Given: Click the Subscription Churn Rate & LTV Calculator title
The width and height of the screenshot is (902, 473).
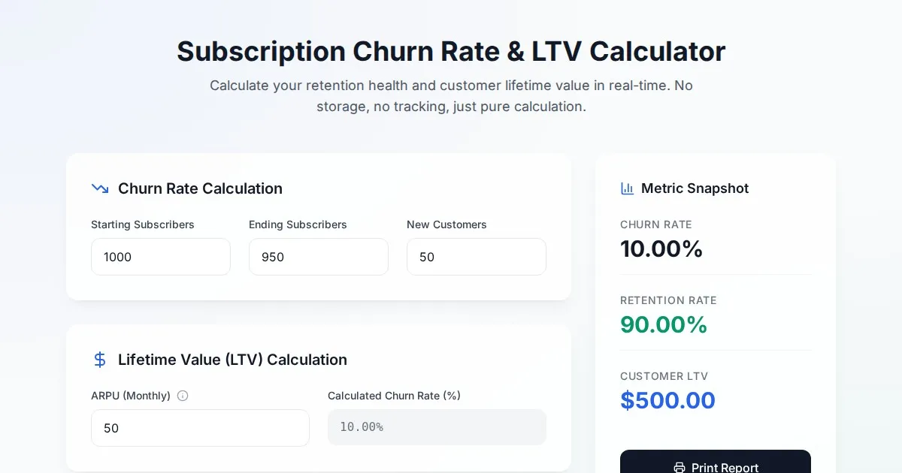Looking at the screenshot, I should coord(451,52).
